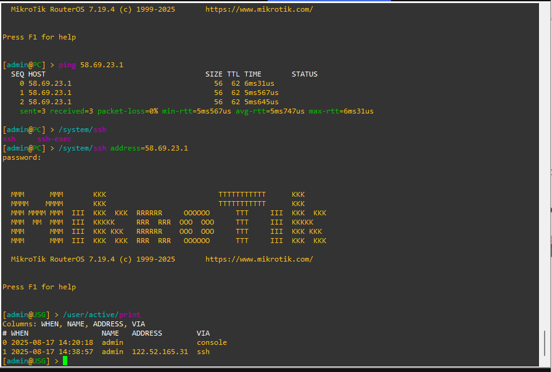Click the 'password:' prompt line

tap(22, 157)
